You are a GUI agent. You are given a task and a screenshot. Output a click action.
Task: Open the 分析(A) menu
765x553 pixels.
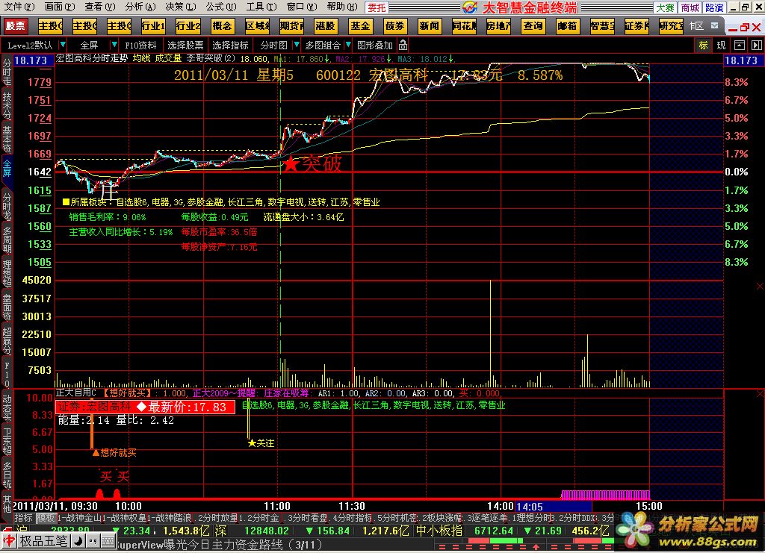(140, 7)
